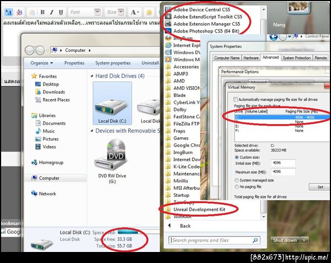Switch to the Hardware tab
Screen dimensions: 331x263
point(251,58)
